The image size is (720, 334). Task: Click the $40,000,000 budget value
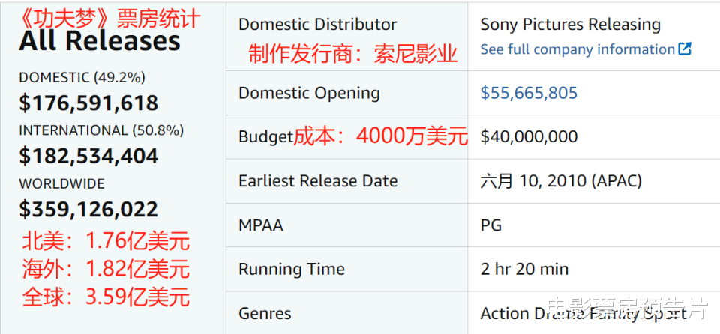point(529,137)
